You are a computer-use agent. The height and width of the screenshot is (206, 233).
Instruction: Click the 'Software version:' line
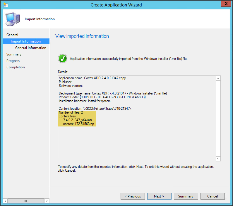click(x=71, y=86)
